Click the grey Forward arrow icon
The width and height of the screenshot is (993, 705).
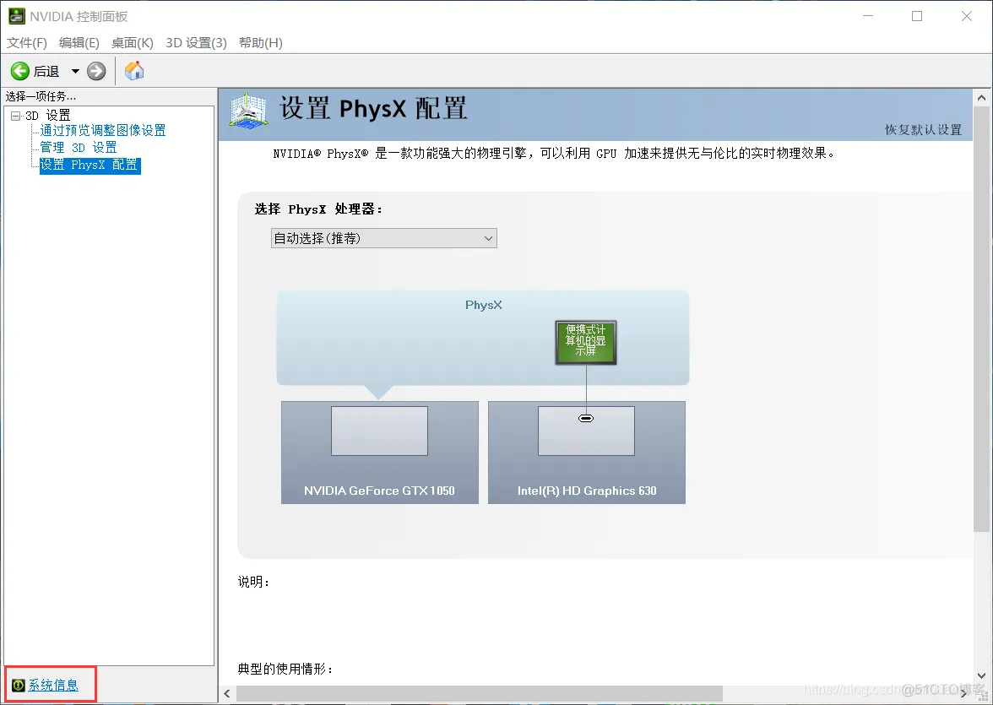tap(96, 71)
